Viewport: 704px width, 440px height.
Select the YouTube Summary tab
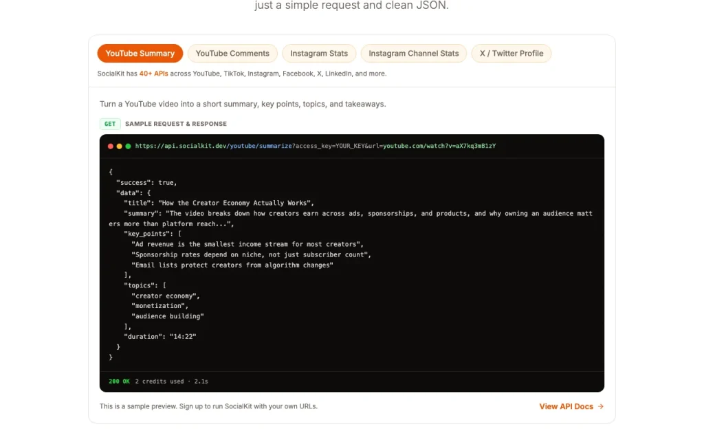pos(140,54)
